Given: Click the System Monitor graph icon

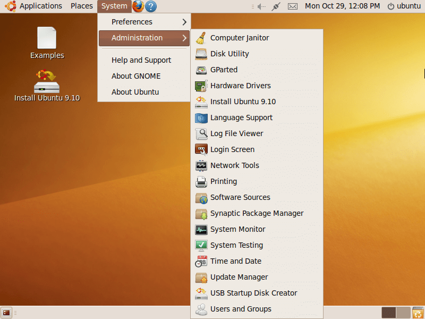Looking at the screenshot, I should (x=201, y=230).
